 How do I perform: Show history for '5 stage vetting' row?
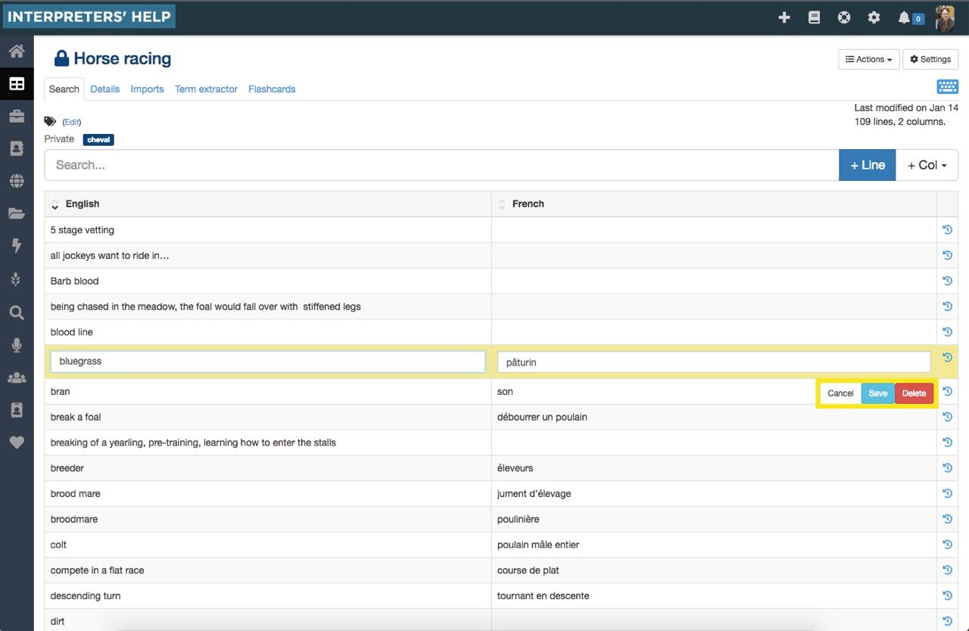coord(947,229)
